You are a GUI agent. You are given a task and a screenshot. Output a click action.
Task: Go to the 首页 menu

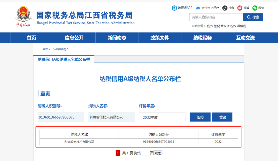(31, 38)
